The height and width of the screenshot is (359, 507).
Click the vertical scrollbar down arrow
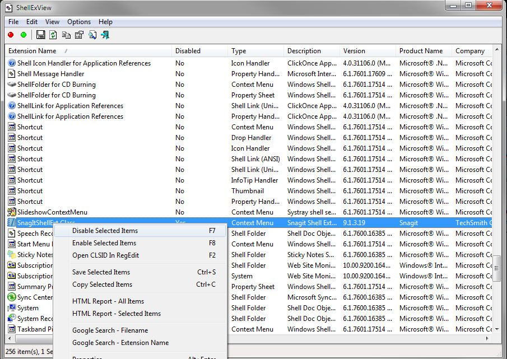[x=496, y=329]
